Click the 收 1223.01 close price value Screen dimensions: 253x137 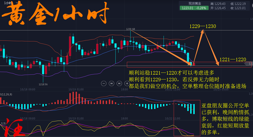coord(238,8)
